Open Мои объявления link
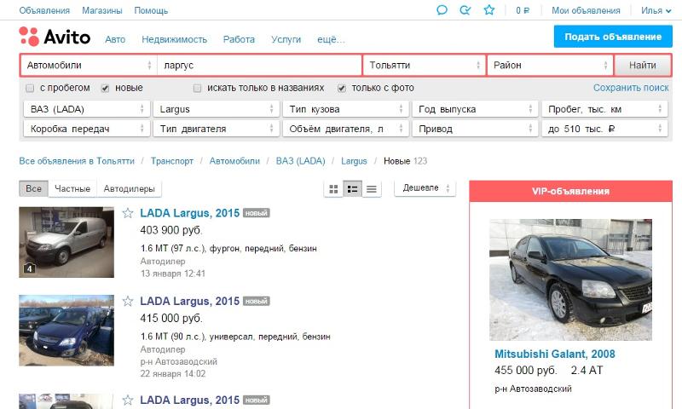Screen dimensions: 682x409 (586, 10)
